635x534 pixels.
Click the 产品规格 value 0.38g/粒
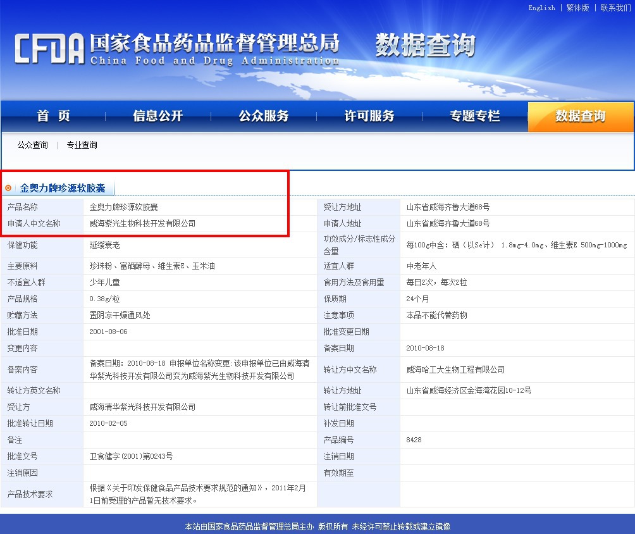pos(104,299)
